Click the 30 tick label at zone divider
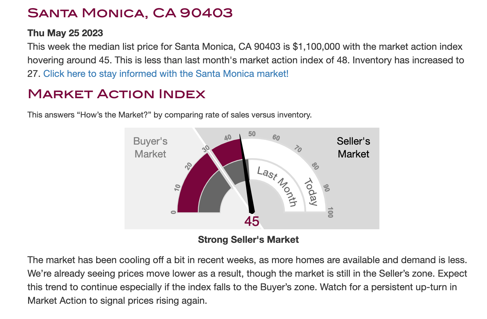Image resolution: width=487 pixels, height=319 pixels. pyautogui.click(x=206, y=149)
